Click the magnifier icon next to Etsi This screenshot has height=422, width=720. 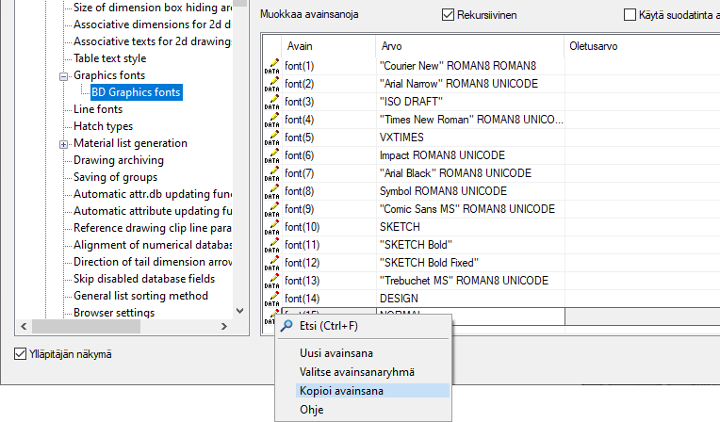point(286,327)
